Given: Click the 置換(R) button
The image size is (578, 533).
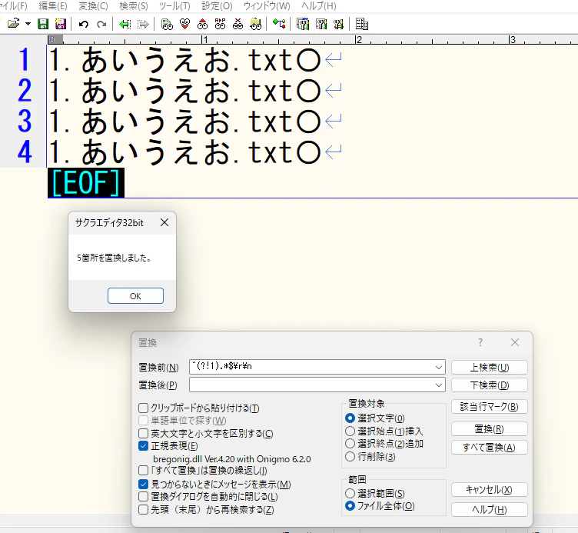Looking at the screenshot, I should 489,429.
